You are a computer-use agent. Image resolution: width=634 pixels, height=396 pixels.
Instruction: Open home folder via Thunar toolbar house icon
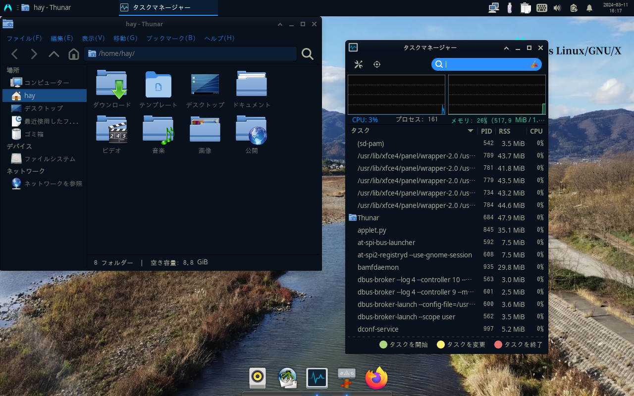(74, 54)
